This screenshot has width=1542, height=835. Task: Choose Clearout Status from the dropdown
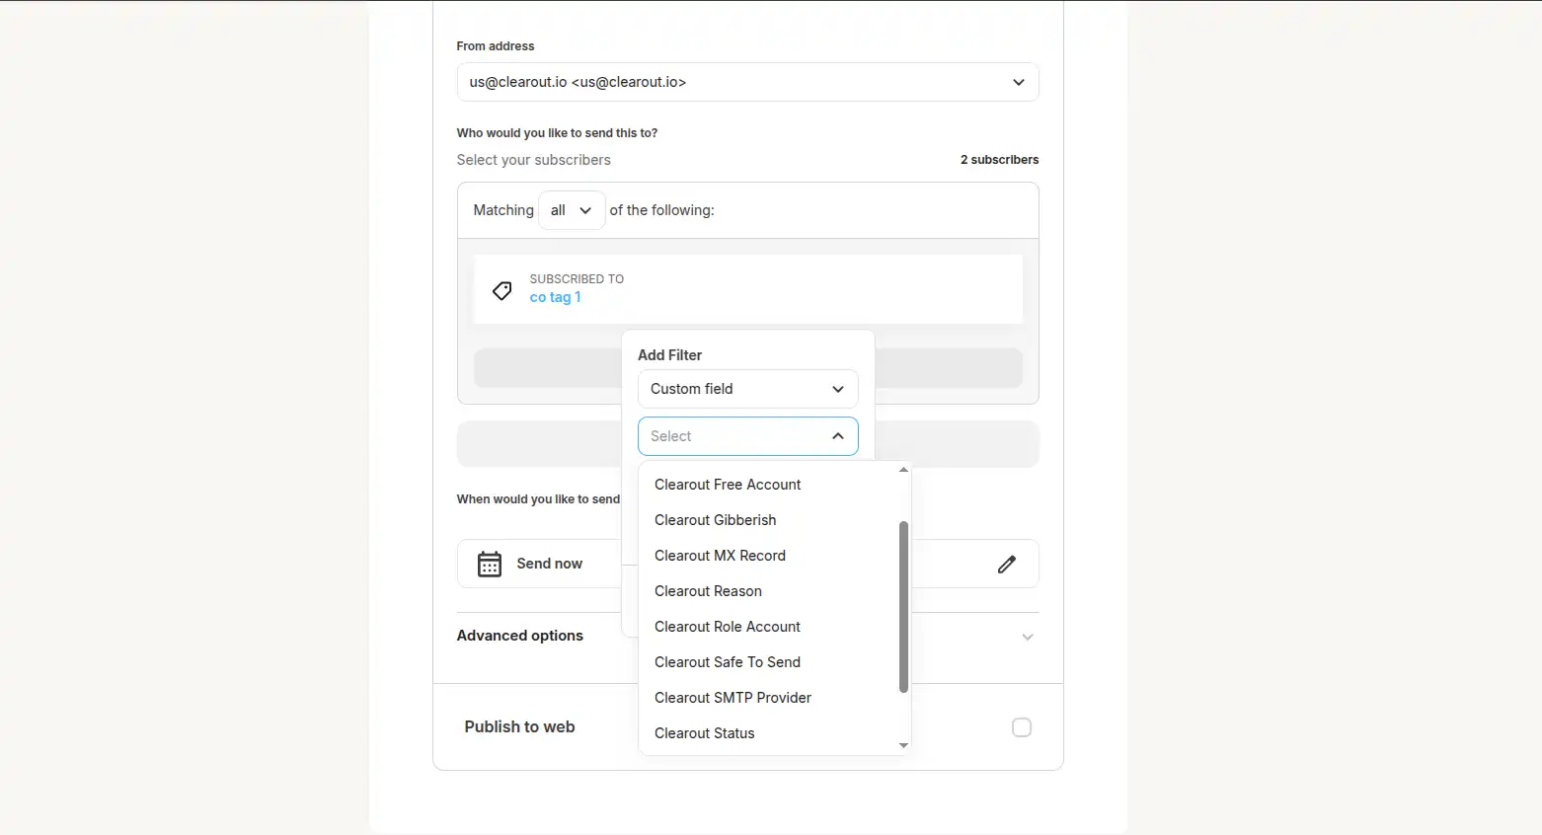coord(704,732)
